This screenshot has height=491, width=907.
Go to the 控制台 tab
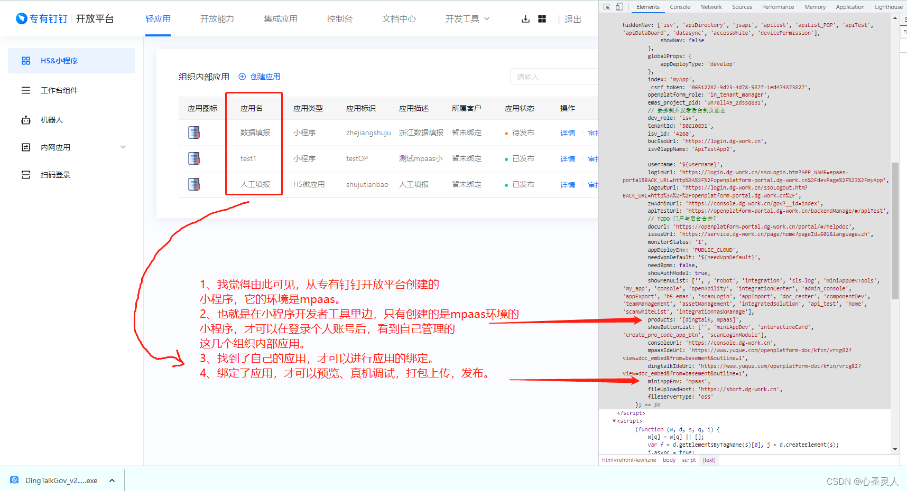[x=339, y=19]
